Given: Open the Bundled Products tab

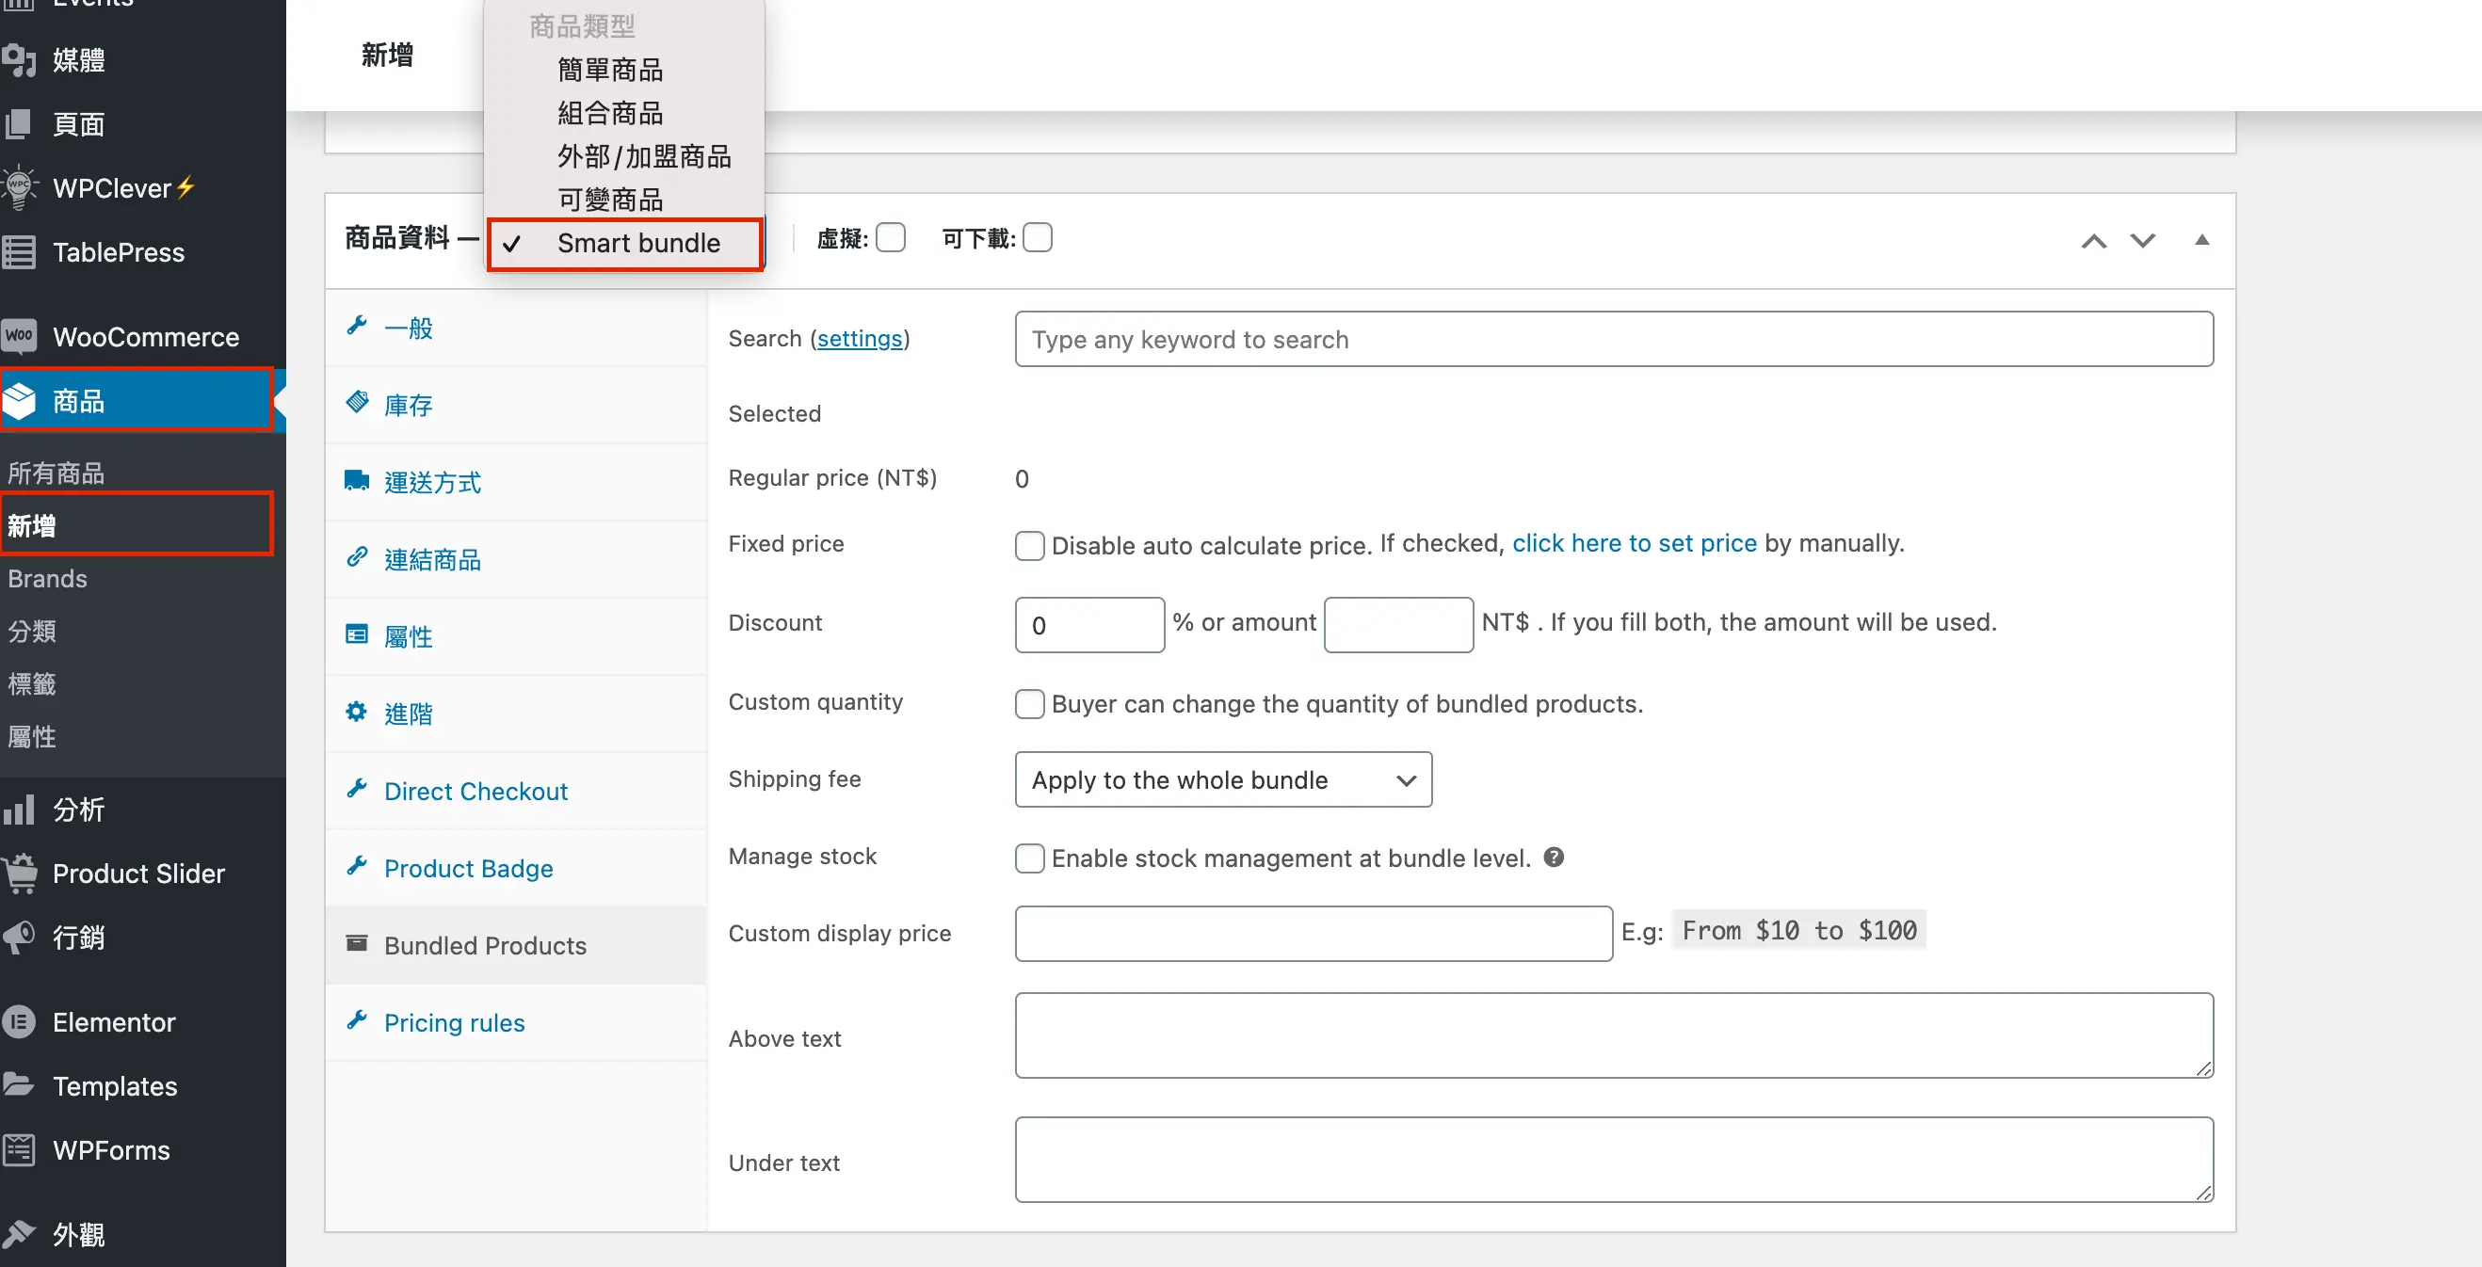Looking at the screenshot, I should pos(516,945).
